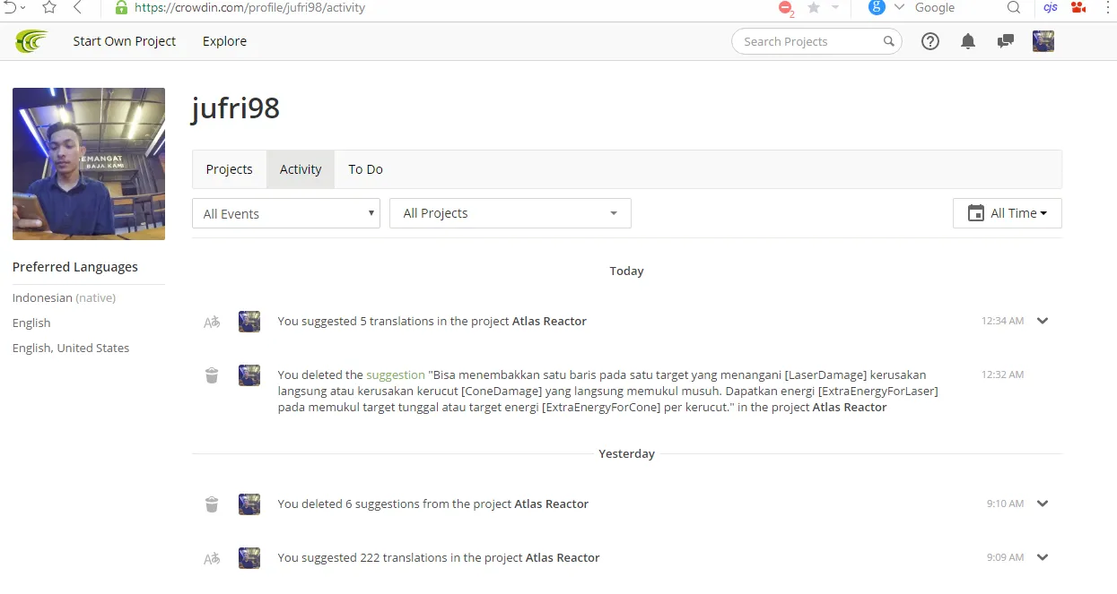Viewport: 1117px width, 594px height.
Task: Click the Today date heading
Action: pyautogui.click(x=626, y=271)
